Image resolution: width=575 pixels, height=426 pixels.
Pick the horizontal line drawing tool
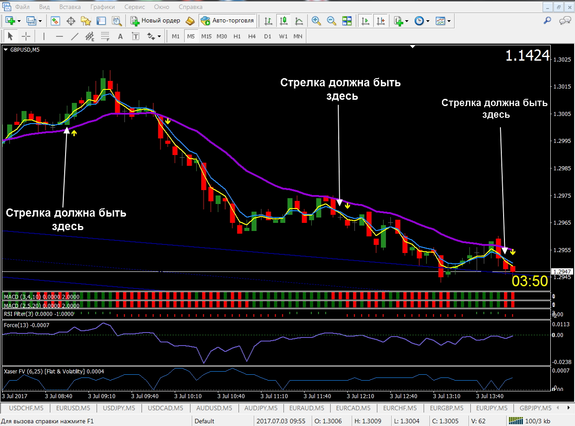(59, 36)
